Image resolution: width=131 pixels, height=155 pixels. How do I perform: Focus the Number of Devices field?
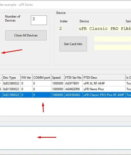(x=39, y=20)
